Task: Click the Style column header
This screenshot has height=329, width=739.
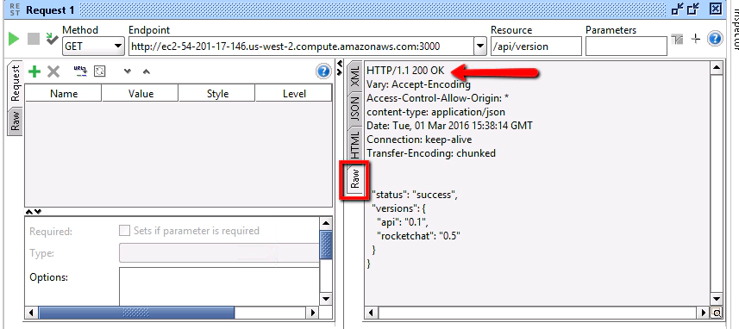Action: pyautogui.click(x=217, y=94)
